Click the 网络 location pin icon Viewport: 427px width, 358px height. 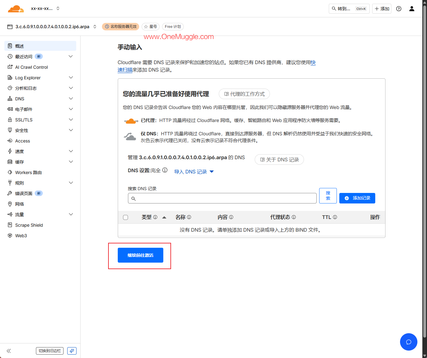[10, 204]
